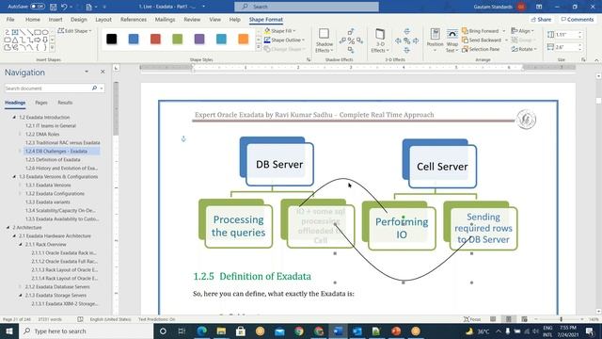
Task: Switch to the Review tab
Action: click(x=192, y=20)
